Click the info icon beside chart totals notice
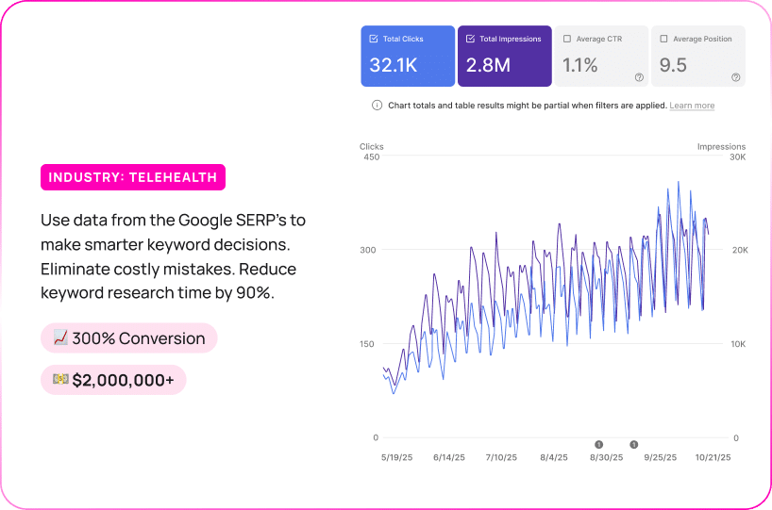Viewport: 772px width, 510px height. tap(378, 106)
